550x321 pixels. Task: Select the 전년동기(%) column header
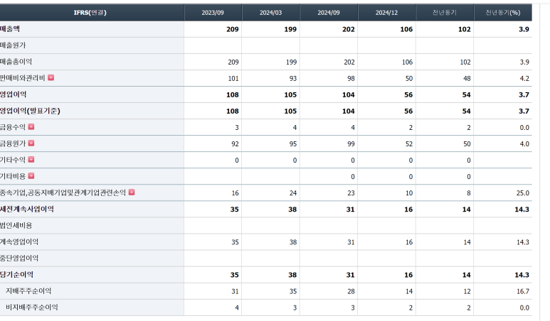point(502,13)
